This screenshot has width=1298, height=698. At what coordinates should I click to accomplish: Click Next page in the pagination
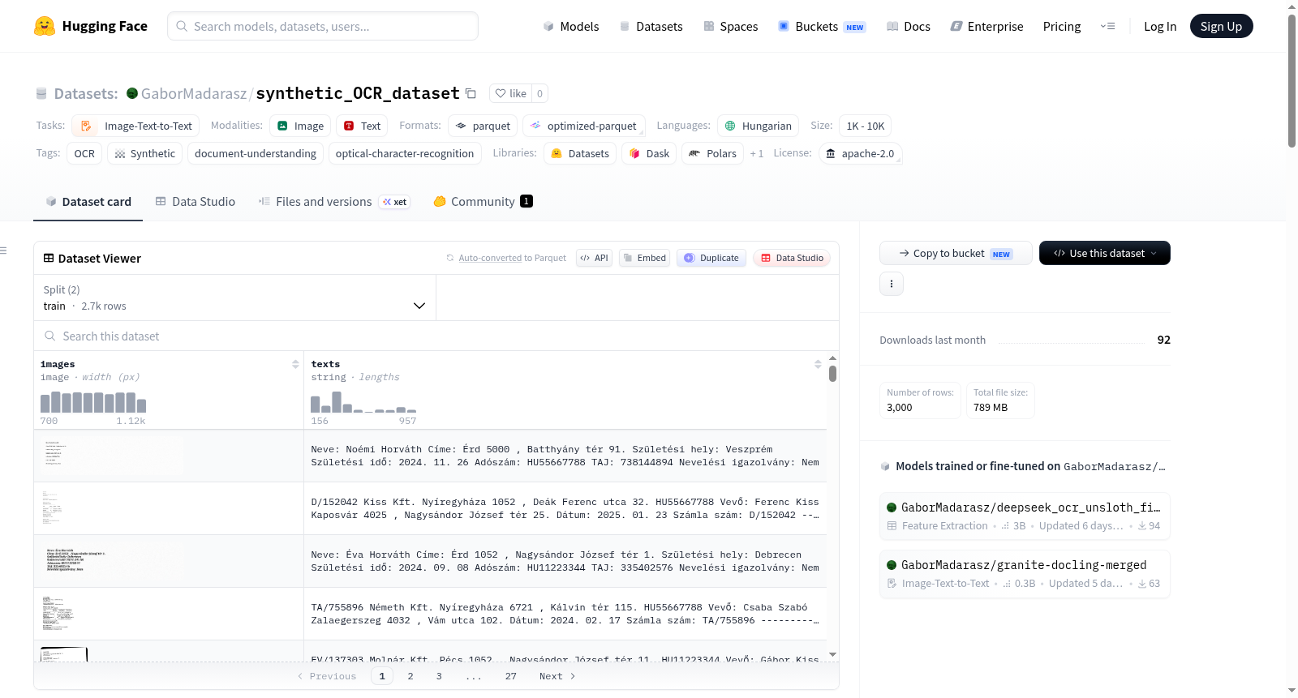tap(557, 676)
